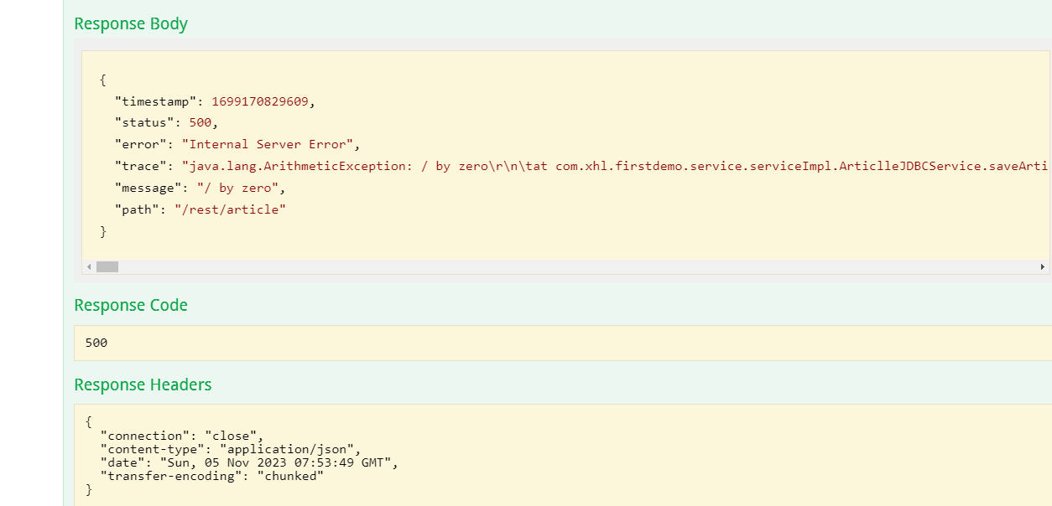
Task: Click the right scroll arrow under response body
Action: tap(1042, 266)
